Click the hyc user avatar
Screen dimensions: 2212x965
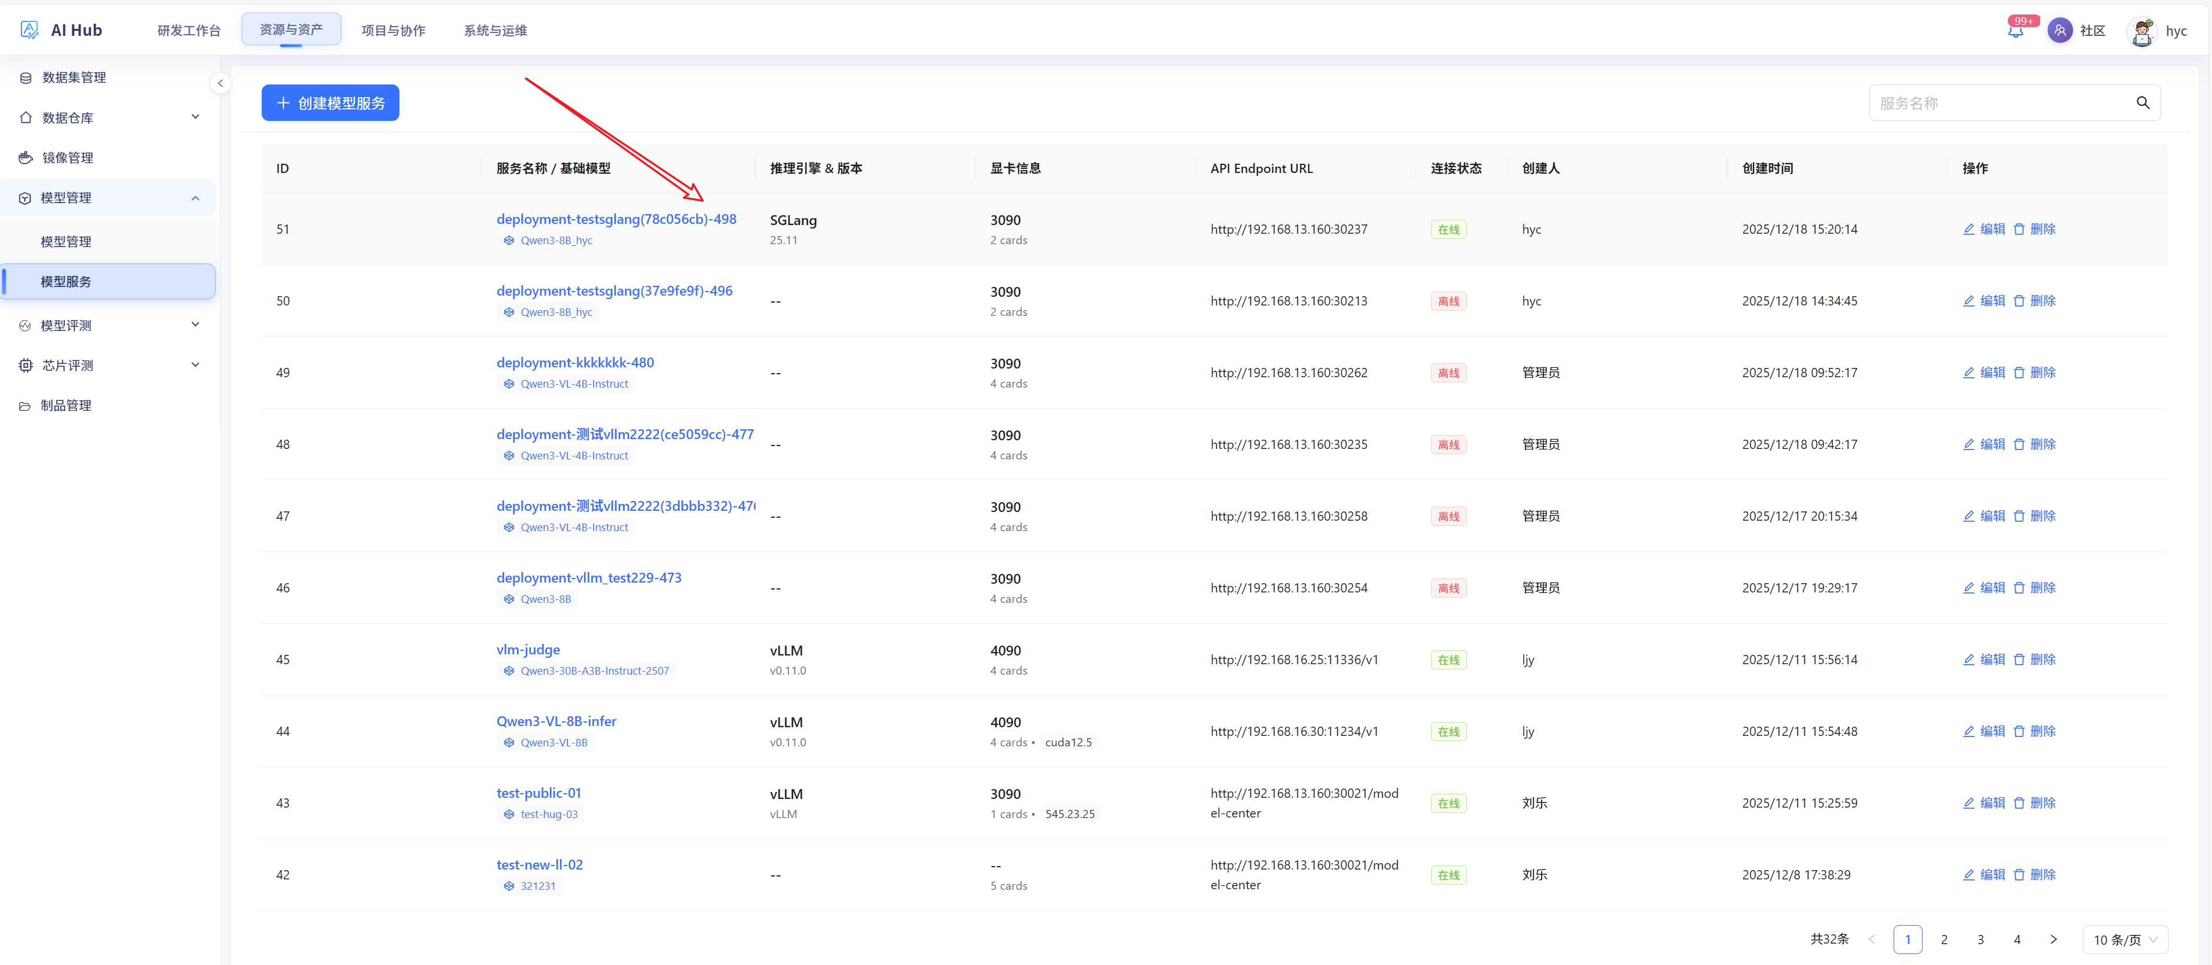[x=2141, y=31]
